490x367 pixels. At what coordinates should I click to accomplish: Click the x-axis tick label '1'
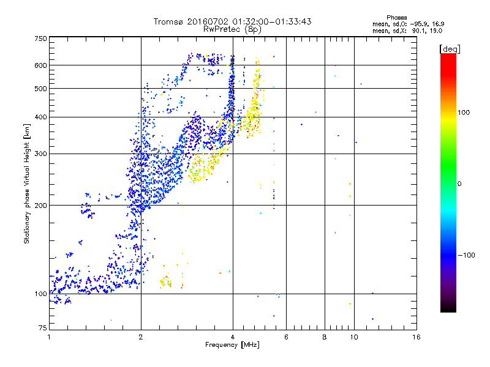click(x=49, y=337)
